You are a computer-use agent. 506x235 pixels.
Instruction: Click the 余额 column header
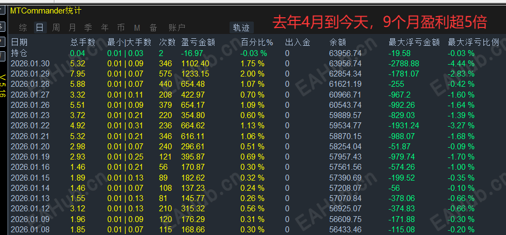(337, 42)
